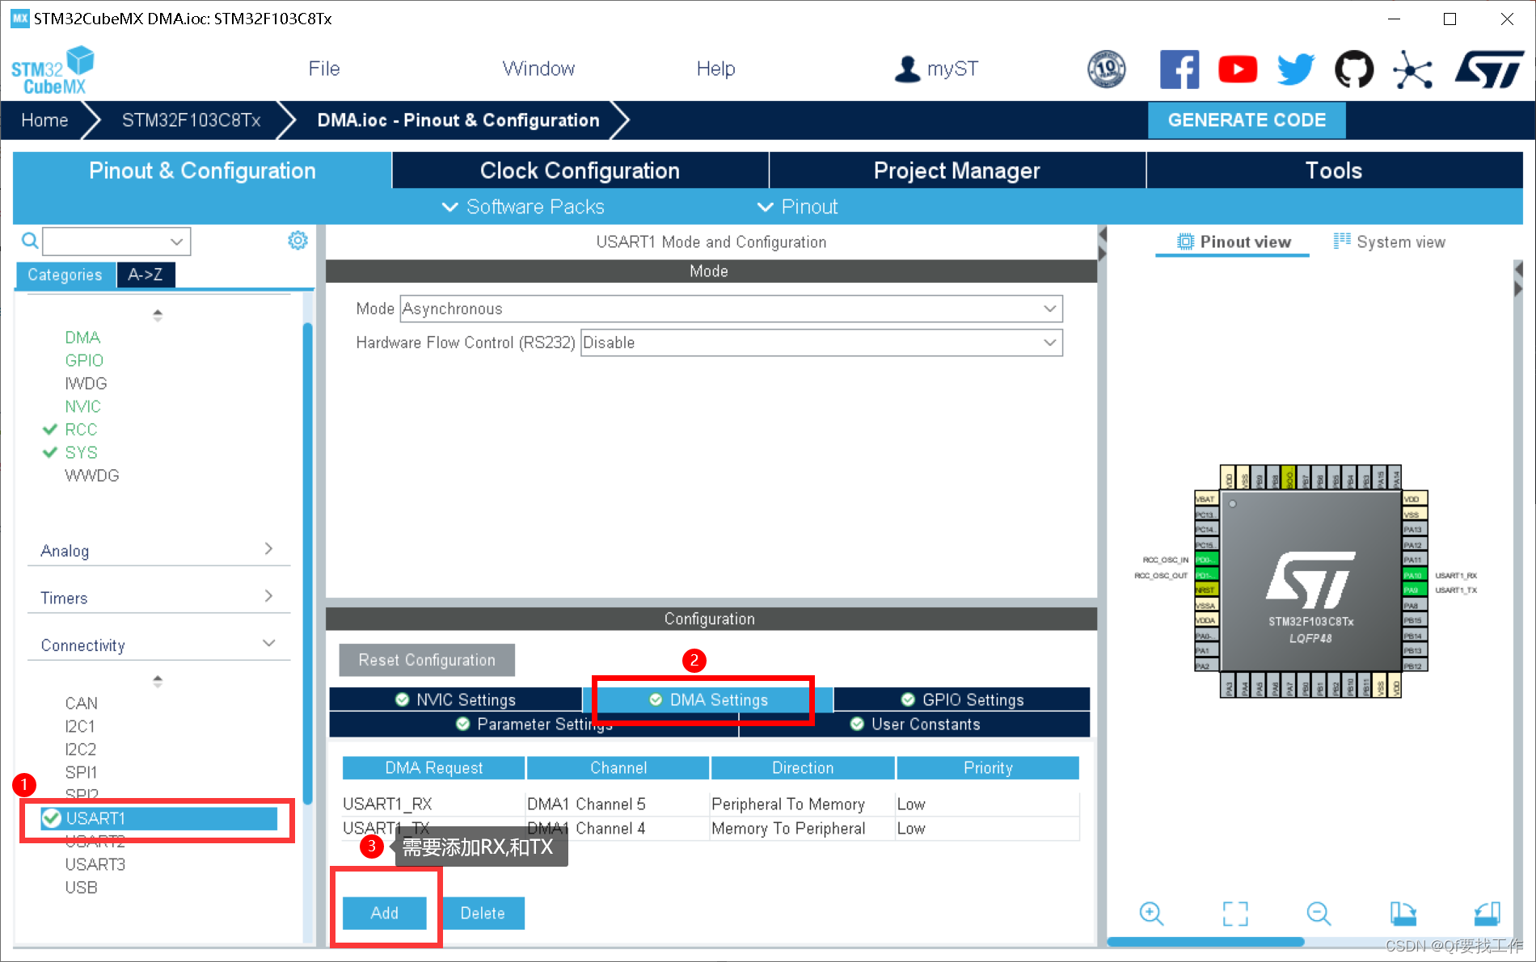Viewport: 1536px width, 962px height.
Task: Select the PA9 USART1_TX pin
Action: pos(1413,590)
